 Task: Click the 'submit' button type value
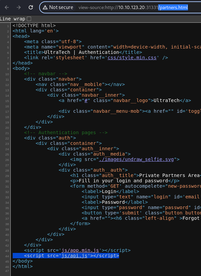click(x=130, y=213)
